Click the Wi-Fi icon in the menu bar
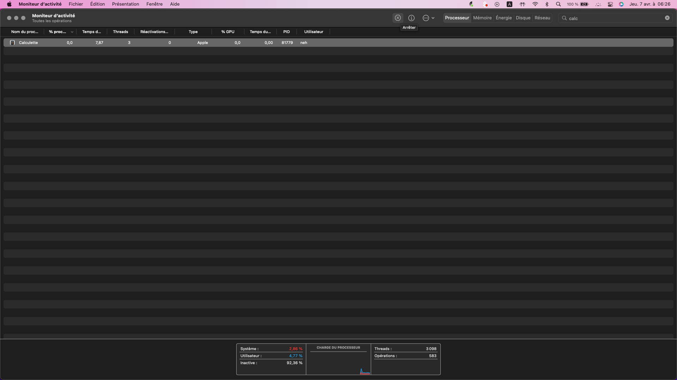The width and height of the screenshot is (677, 380). pos(535,4)
